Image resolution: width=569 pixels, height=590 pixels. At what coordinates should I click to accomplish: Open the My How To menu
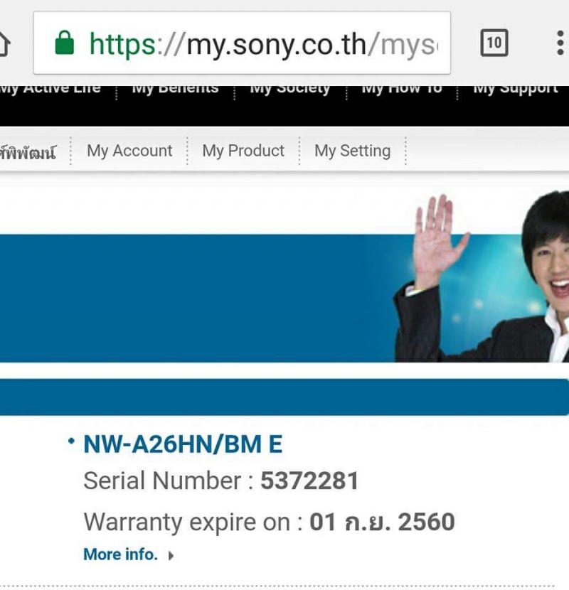pyautogui.click(x=401, y=90)
